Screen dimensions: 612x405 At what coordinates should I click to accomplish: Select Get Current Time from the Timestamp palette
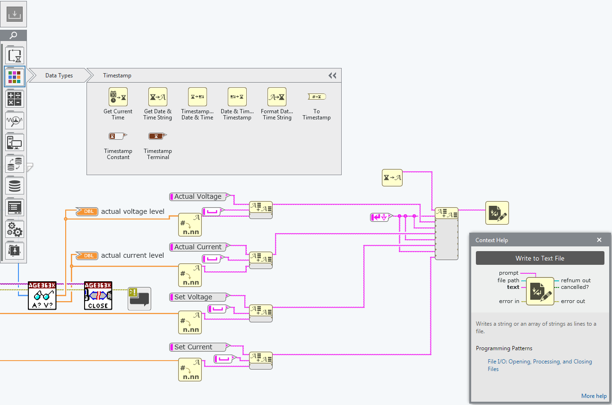tap(118, 97)
